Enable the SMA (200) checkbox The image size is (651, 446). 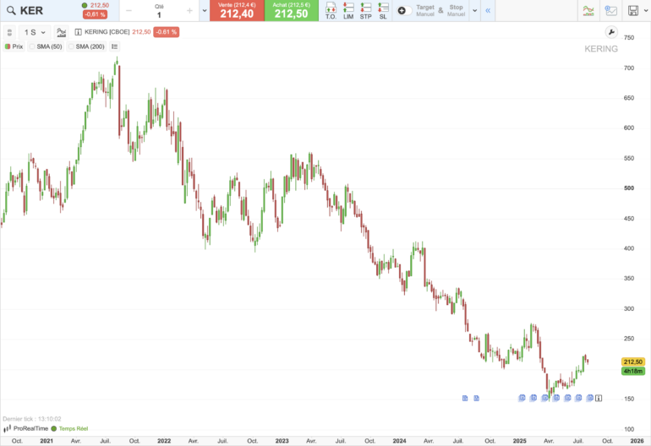point(71,46)
